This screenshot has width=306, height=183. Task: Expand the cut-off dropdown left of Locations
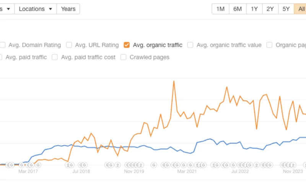click(x=7, y=9)
